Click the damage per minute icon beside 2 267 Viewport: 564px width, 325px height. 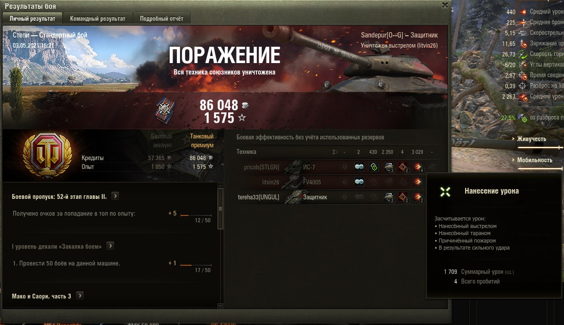(x=523, y=97)
